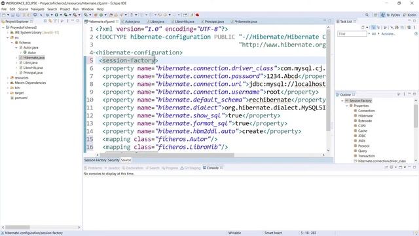Click the Save toolbar icon
Image resolution: width=419 pixels, height=236 pixels.
coord(12,15)
